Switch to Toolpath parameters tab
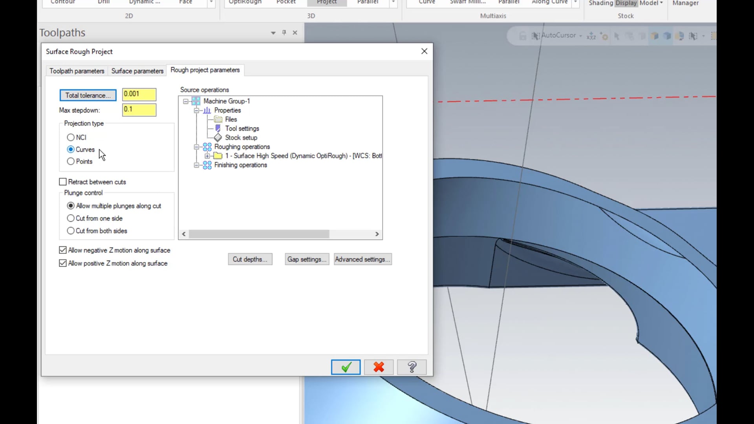 [x=77, y=71]
